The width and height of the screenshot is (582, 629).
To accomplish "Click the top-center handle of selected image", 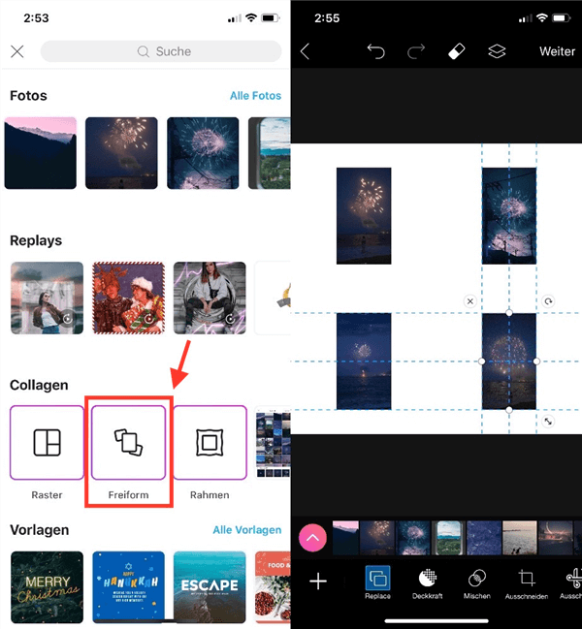I will tap(509, 312).
